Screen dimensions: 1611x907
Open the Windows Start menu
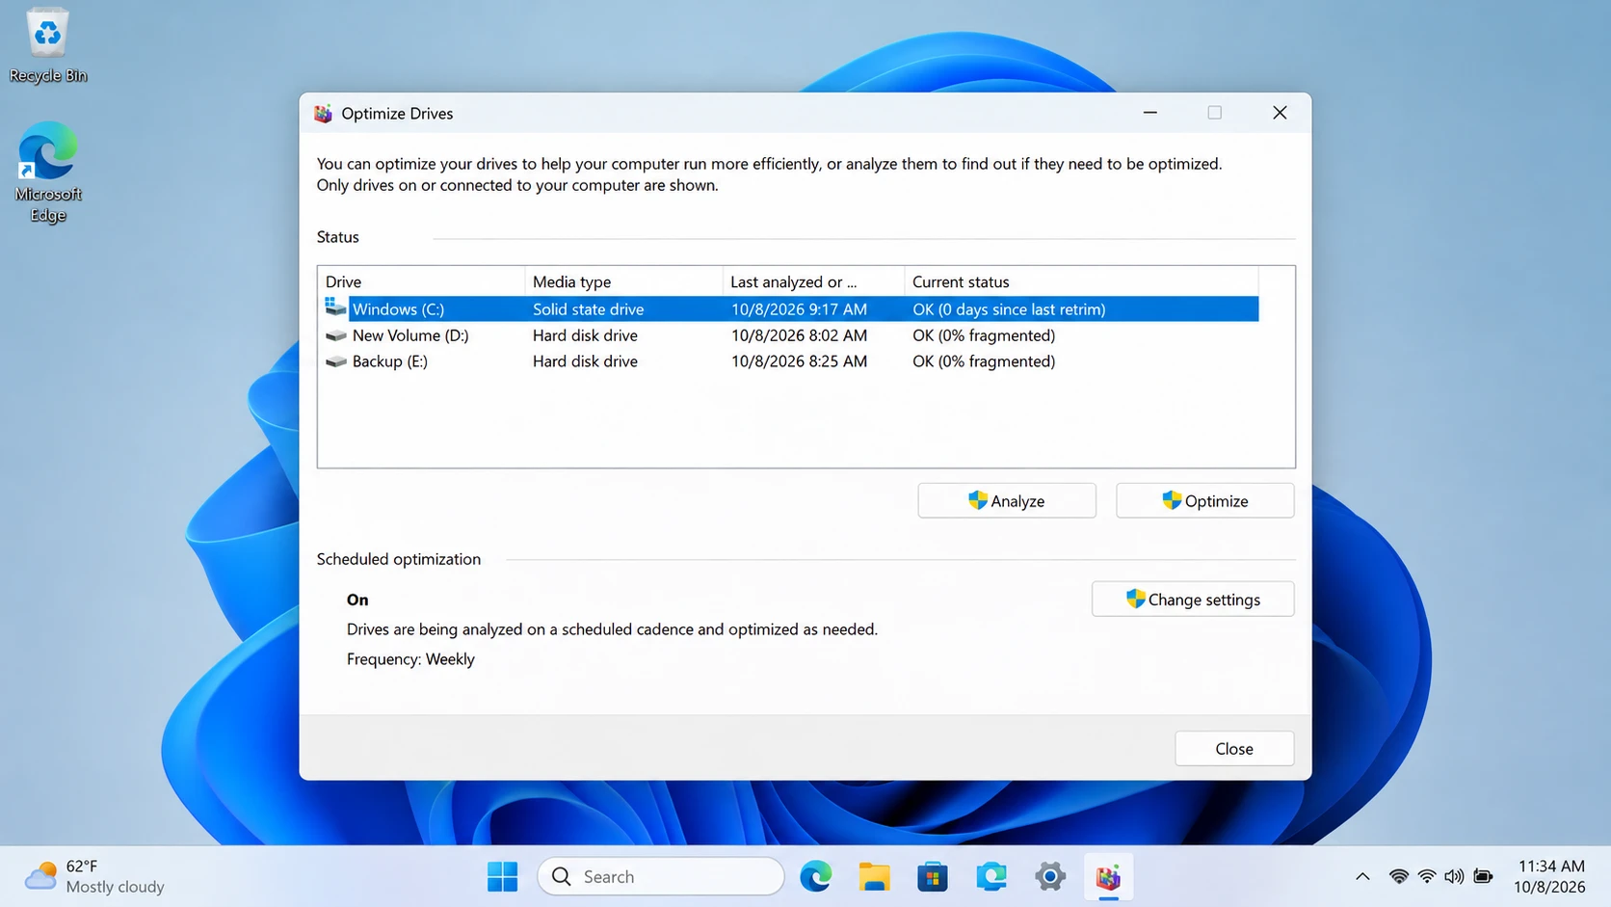502,877
